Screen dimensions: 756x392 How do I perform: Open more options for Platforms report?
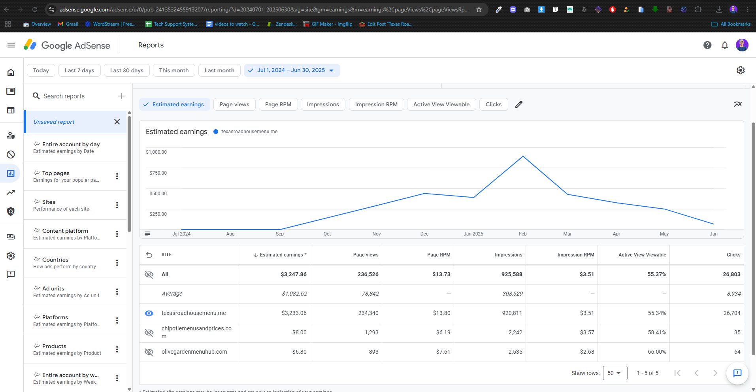tap(117, 320)
